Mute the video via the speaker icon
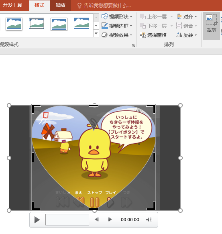The height and width of the screenshot is (234, 222). pos(149,220)
